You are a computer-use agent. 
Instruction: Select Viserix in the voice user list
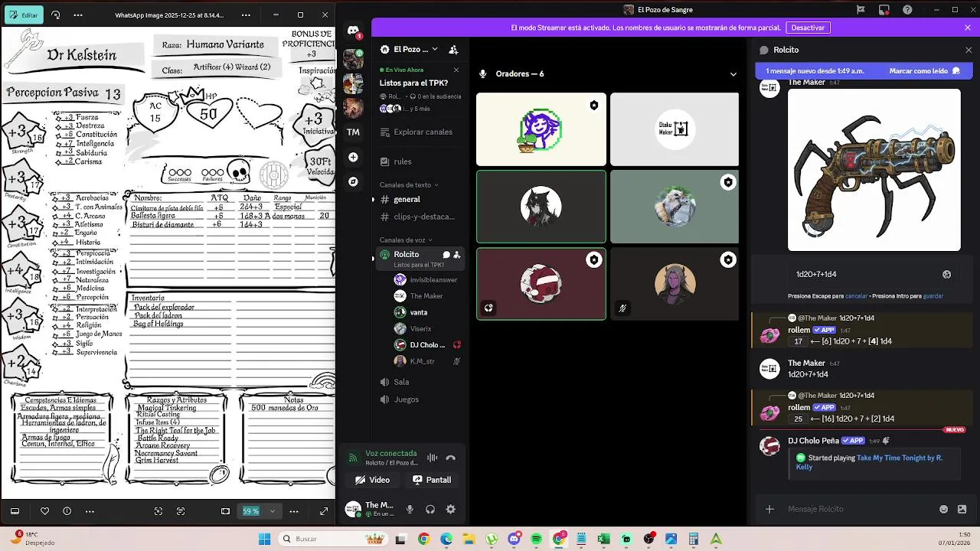click(427, 328)
